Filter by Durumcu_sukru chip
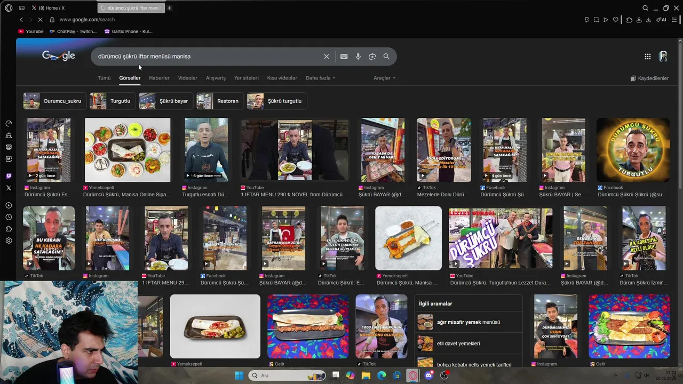The image size is (683, 384). pyautogui.click(x=55, y=101)
